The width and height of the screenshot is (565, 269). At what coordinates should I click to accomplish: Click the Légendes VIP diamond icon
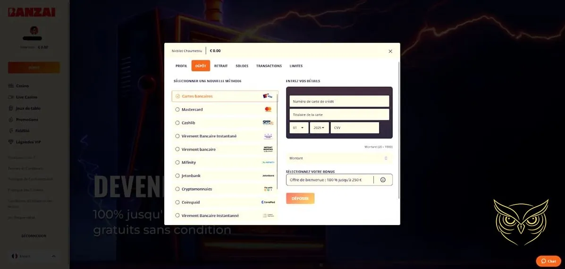[x=11, y=142]
